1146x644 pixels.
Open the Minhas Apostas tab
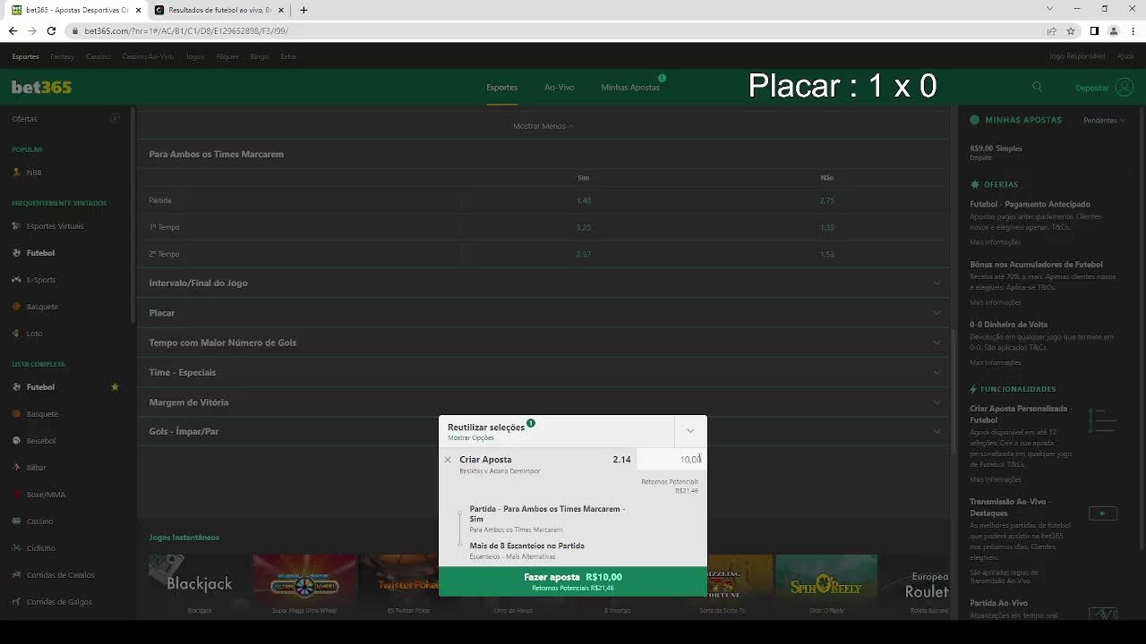tap(630, 88)
